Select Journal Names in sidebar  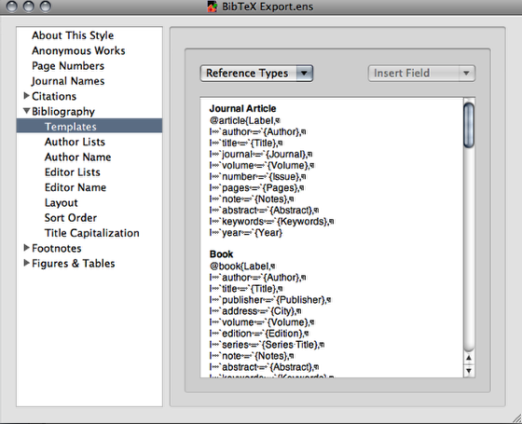click(x=68, y=81)
